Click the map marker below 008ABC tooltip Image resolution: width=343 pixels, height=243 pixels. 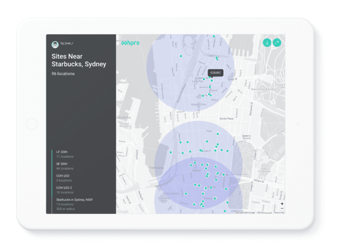click(x=212, y=81)
